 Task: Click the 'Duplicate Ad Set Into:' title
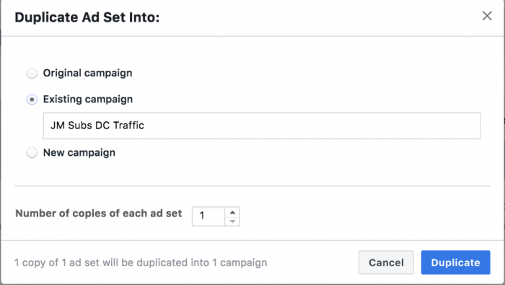point(87,17)
